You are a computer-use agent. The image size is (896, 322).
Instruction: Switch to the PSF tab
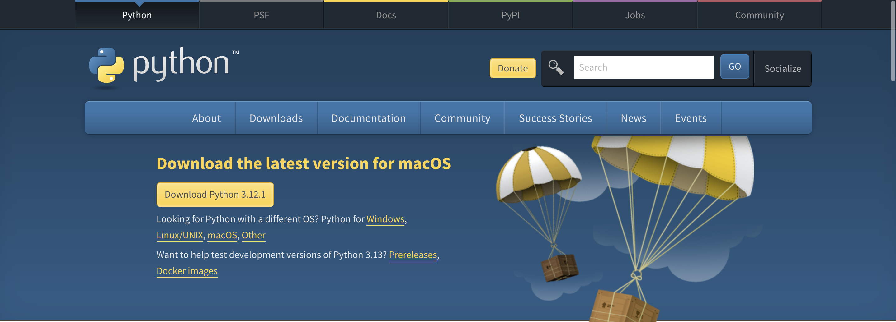[x=261, y=15]
